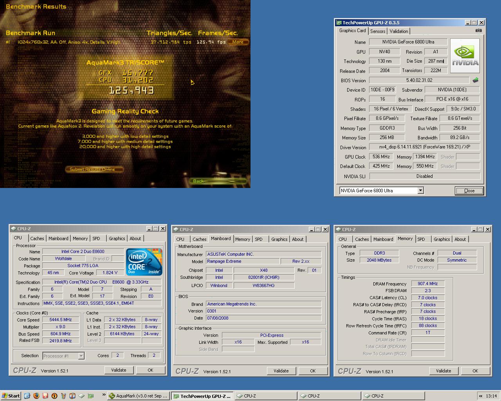Open Caches tab in the CPU-Z processor window
This screenshot has width=501, height=401.
pos(37,238)
